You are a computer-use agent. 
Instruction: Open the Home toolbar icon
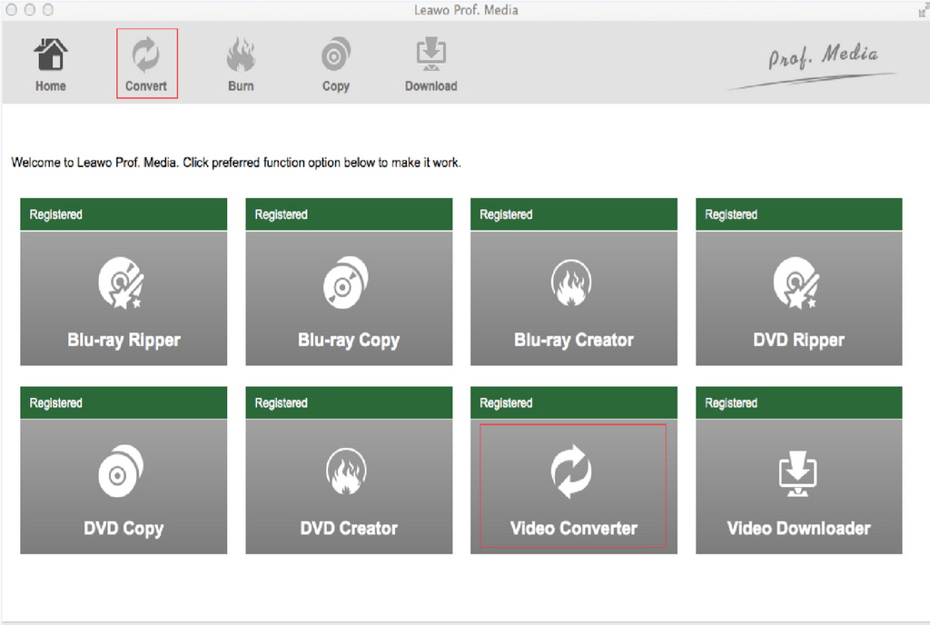pyautogui.click(x=51, y=55)
